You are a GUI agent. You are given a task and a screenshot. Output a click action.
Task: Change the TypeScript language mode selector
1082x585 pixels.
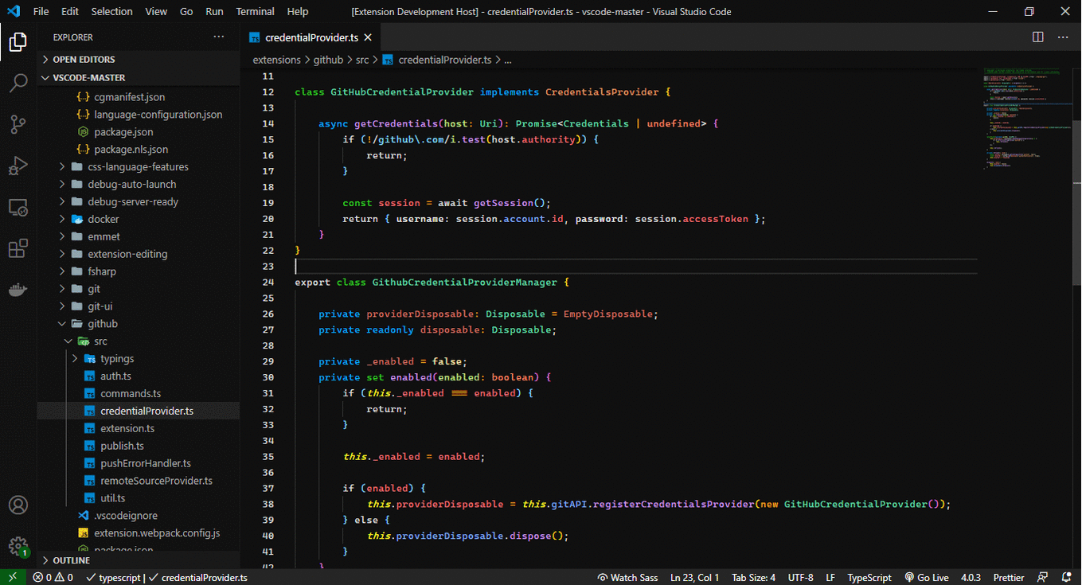(x=869, y=577)
